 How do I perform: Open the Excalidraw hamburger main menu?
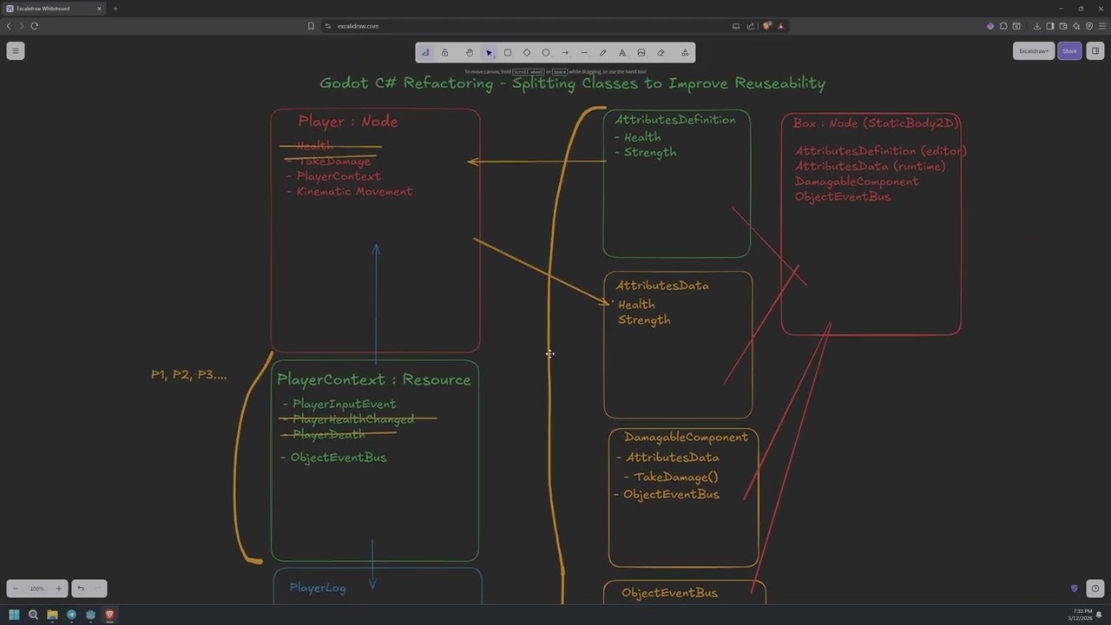click(x=15, y=51)
